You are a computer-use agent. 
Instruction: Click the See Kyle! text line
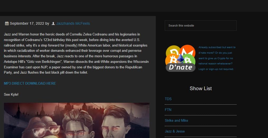coord(11,94)
